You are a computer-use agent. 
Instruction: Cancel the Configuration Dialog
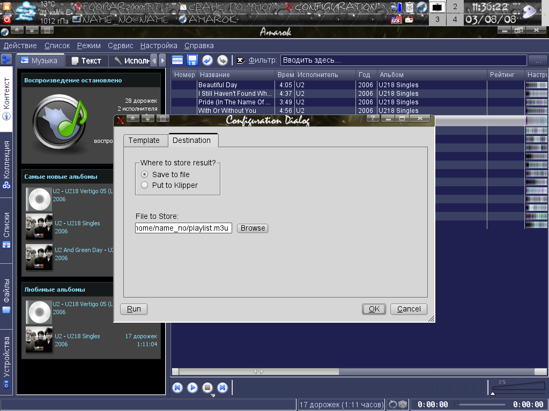click(x=409, y=309)
